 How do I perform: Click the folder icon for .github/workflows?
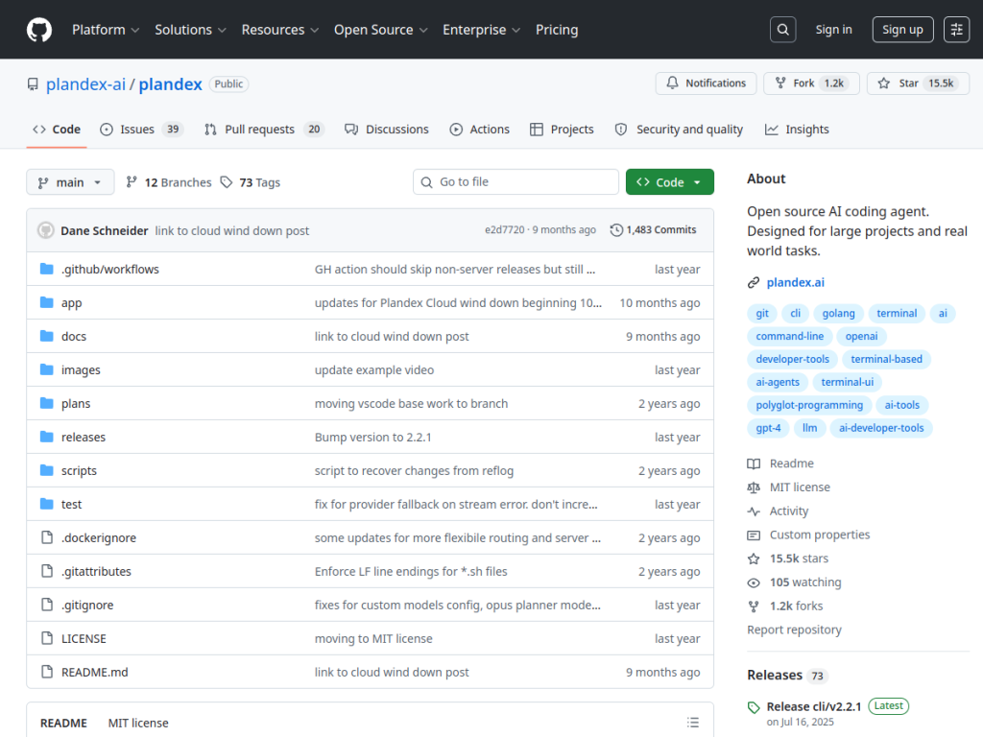coord(46,269)
